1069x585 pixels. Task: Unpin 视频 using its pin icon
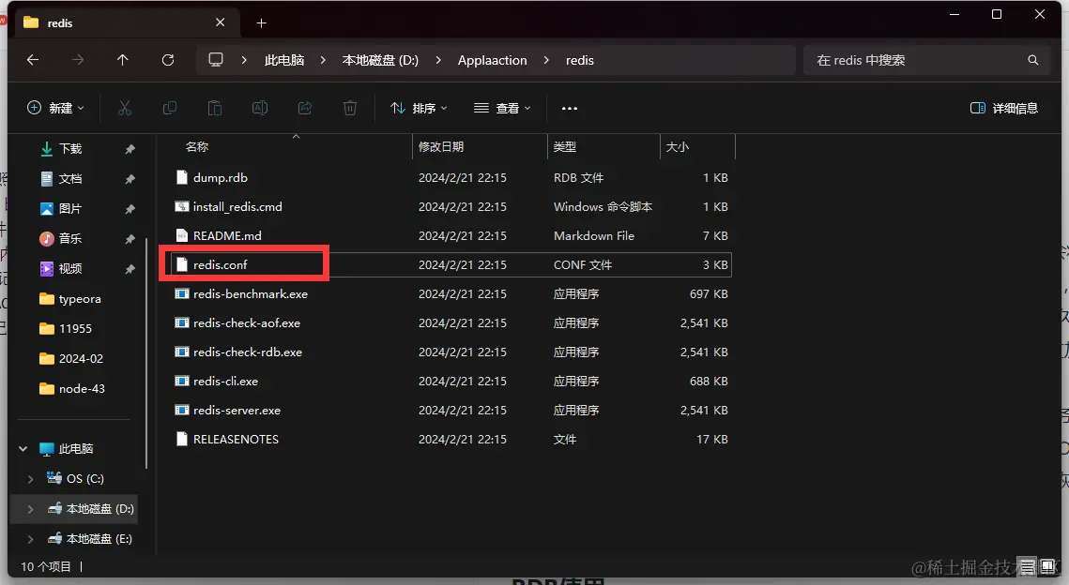130,269
